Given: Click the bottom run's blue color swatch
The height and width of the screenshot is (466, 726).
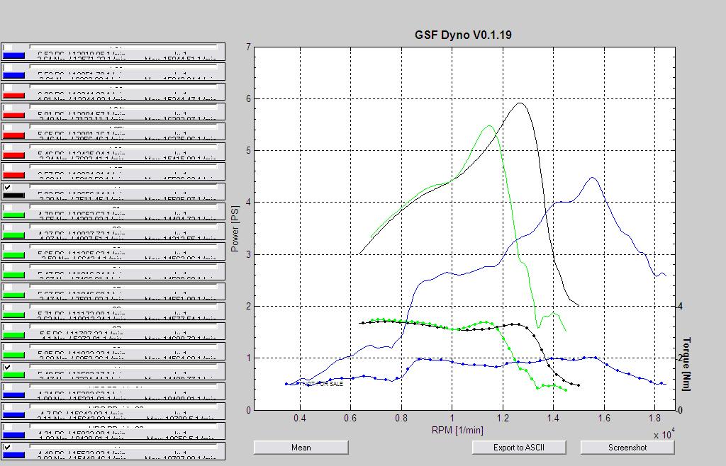Looking at the screenshot, I should coord(13,455).
